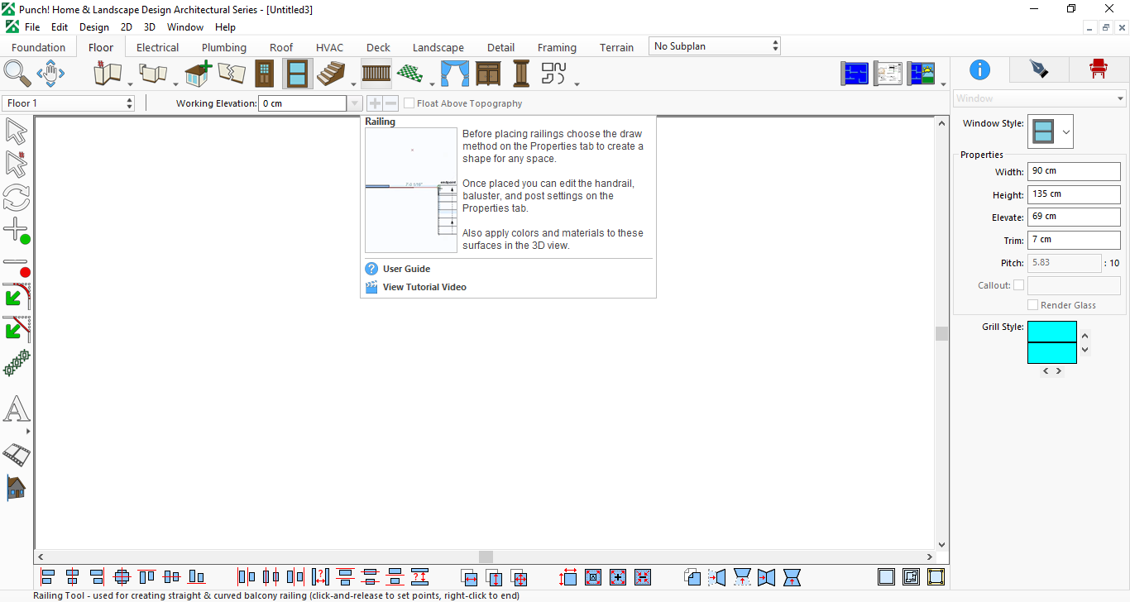Click View Tutorial Video link
The image size is (1130, 602).
[x=424, y=287]
